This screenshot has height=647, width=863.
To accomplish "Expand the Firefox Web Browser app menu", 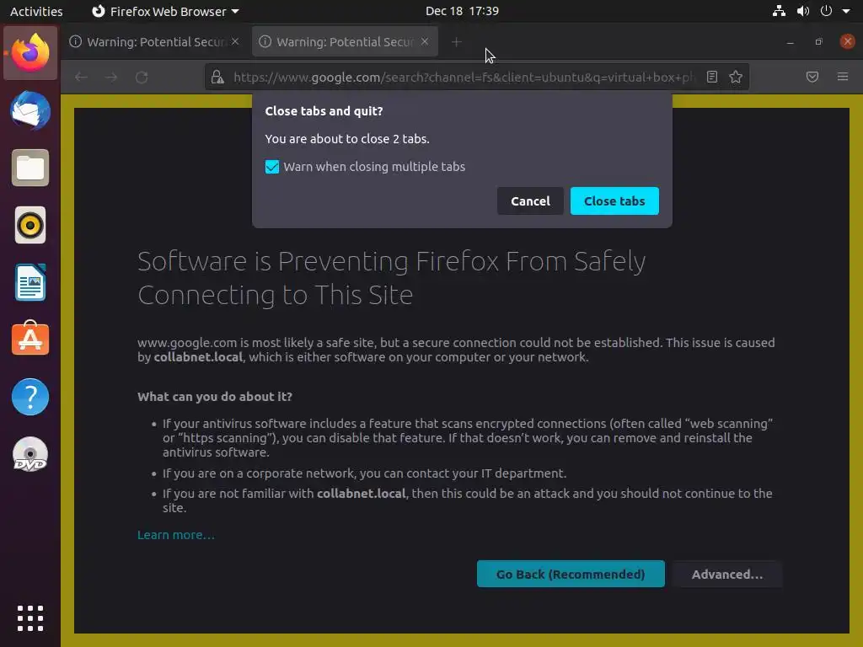I will [165, 11].
